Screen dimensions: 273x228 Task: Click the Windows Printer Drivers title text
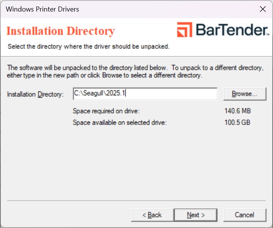(43, 9)
